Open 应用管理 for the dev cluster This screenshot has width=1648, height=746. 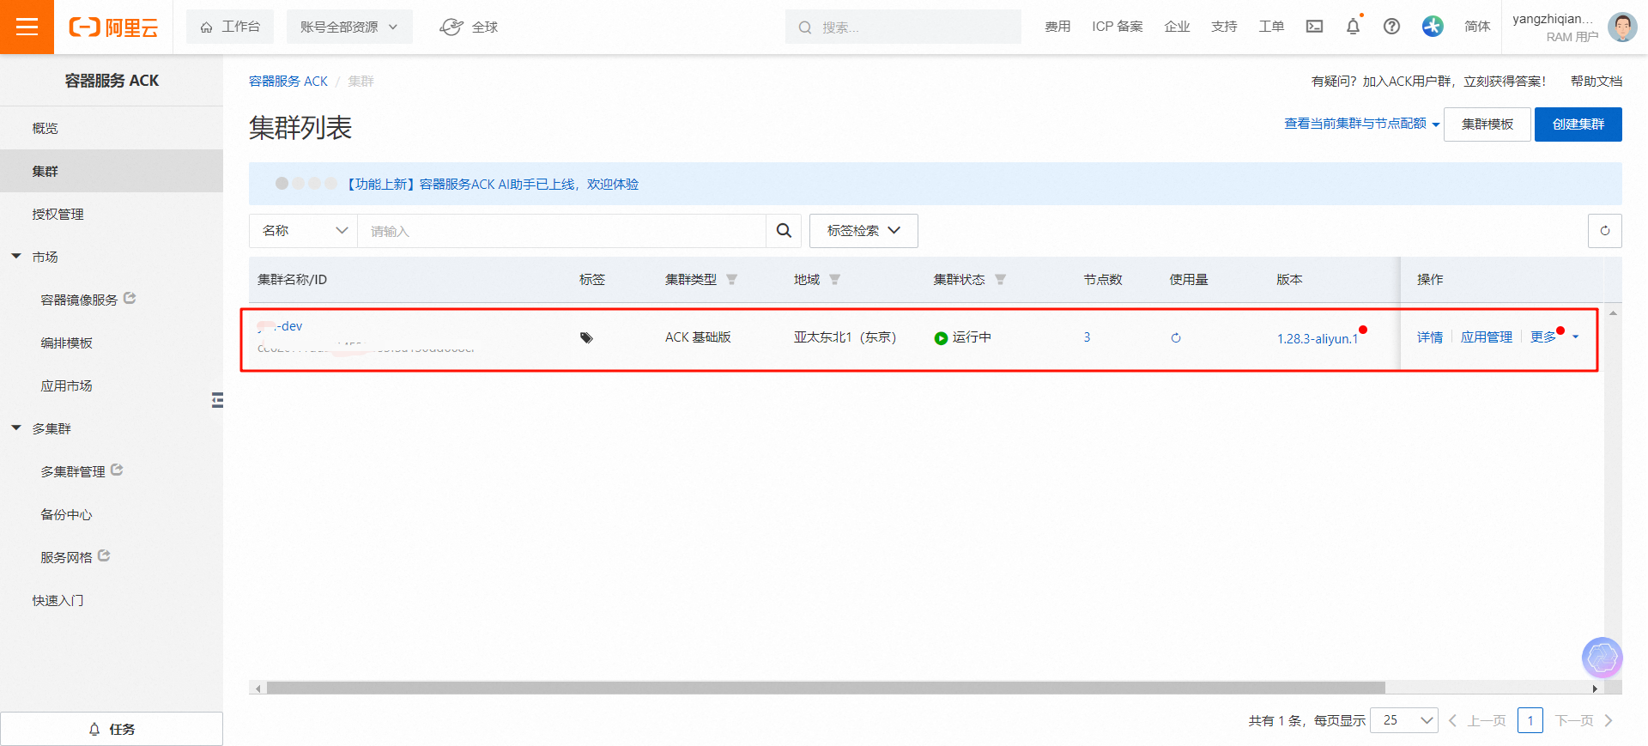click(1487, 337)
